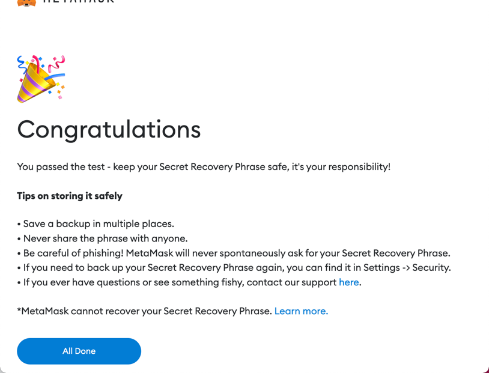
Task: Click the METAMASK wordmark in the header
Action: click(x=77, y=2)
